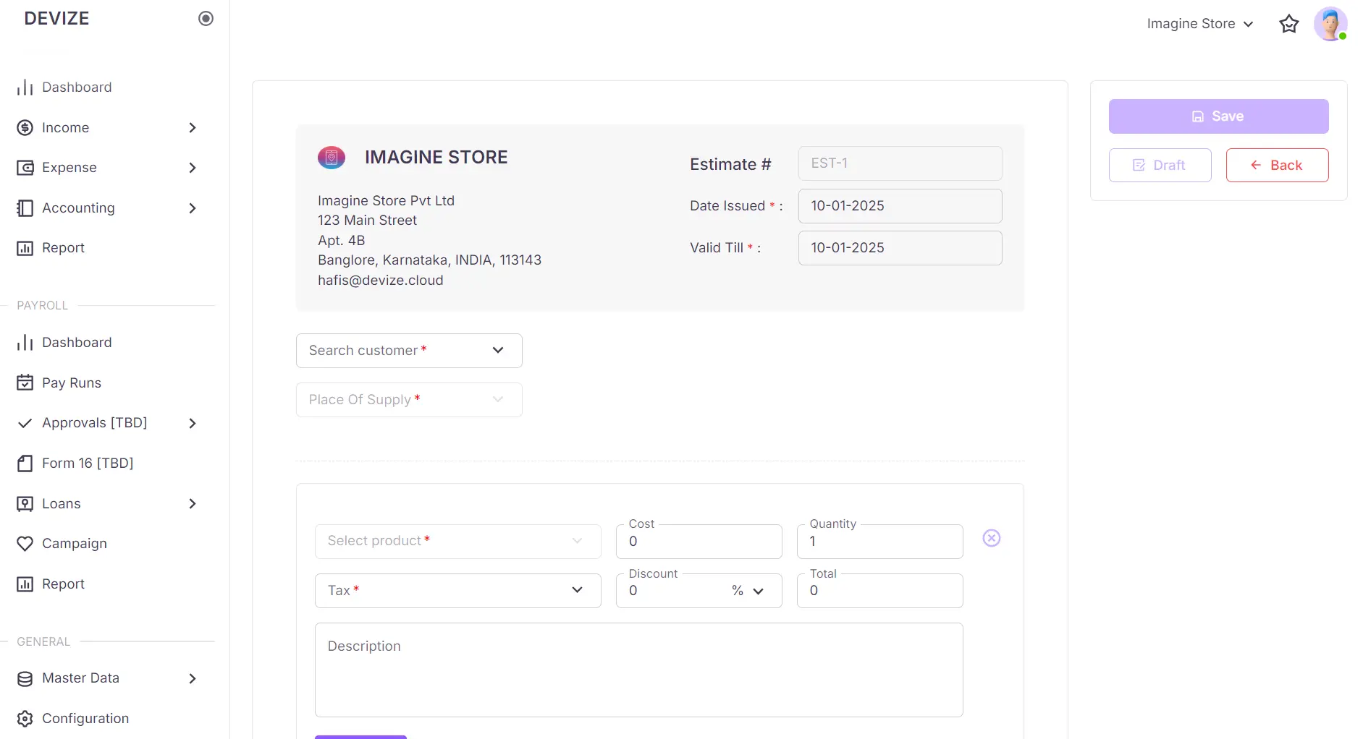1363x739 pixels.
Task: Remove the product line with circled X
Action: point(992,538)
